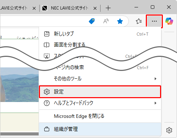Image resolution: width=177 pixels, height=138 pixels.
Task: Toggle the blue star favorite icon
Action: (120, 21)
